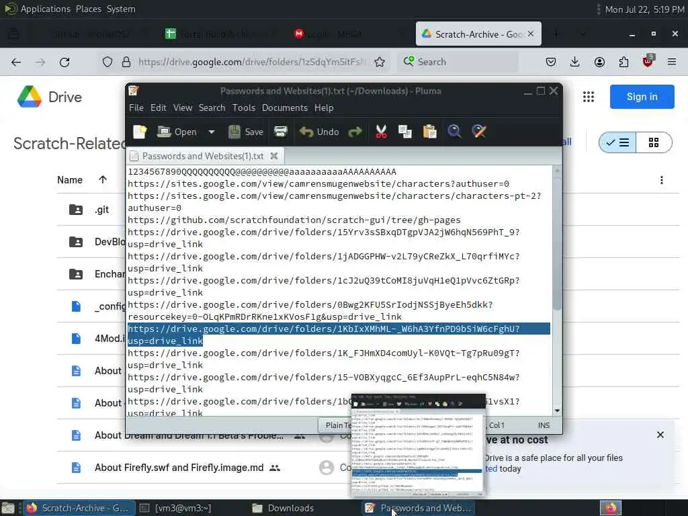
Task: Open the Help menu in Pluma
Action: 324,107
